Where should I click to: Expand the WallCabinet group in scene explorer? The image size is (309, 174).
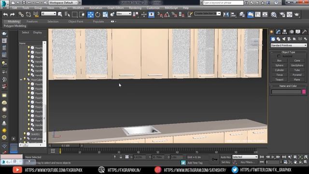tap(21, 139)
